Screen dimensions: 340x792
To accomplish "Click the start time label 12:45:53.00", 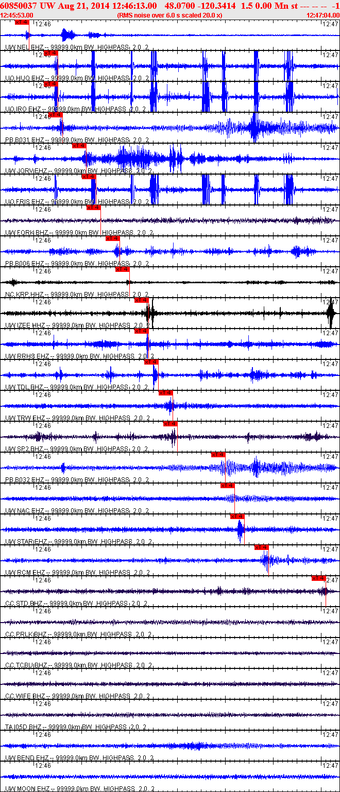I will tap(17, 15).
